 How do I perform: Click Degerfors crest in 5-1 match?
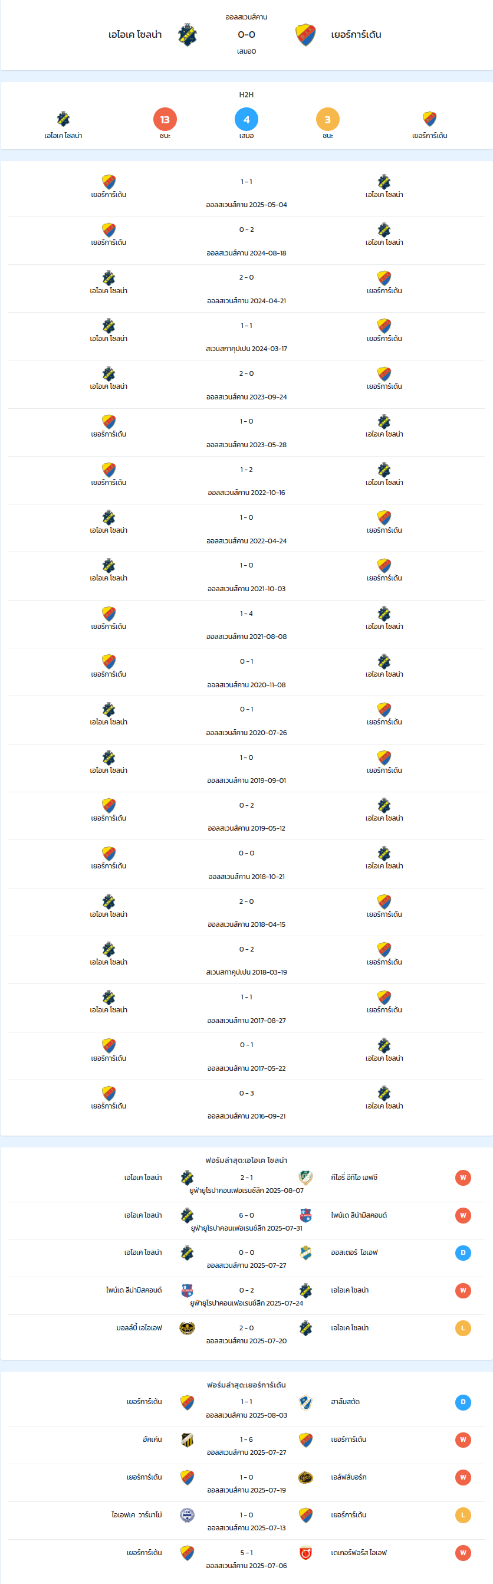305,1553
